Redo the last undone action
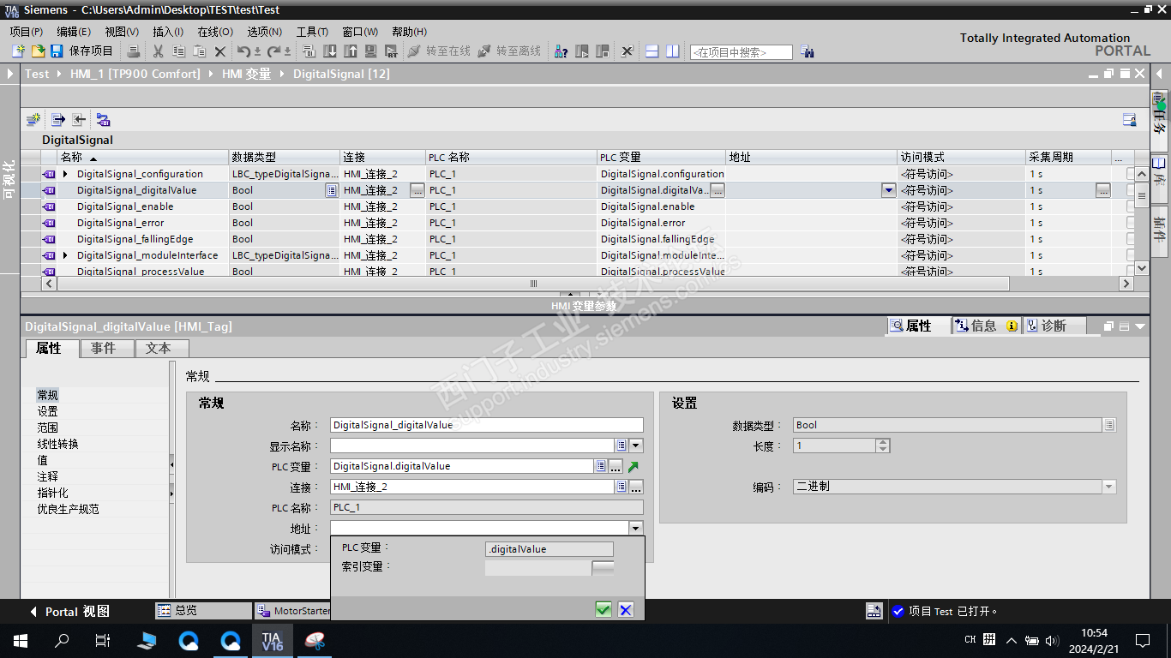The image size is (1171, 658). click(274, 51)
